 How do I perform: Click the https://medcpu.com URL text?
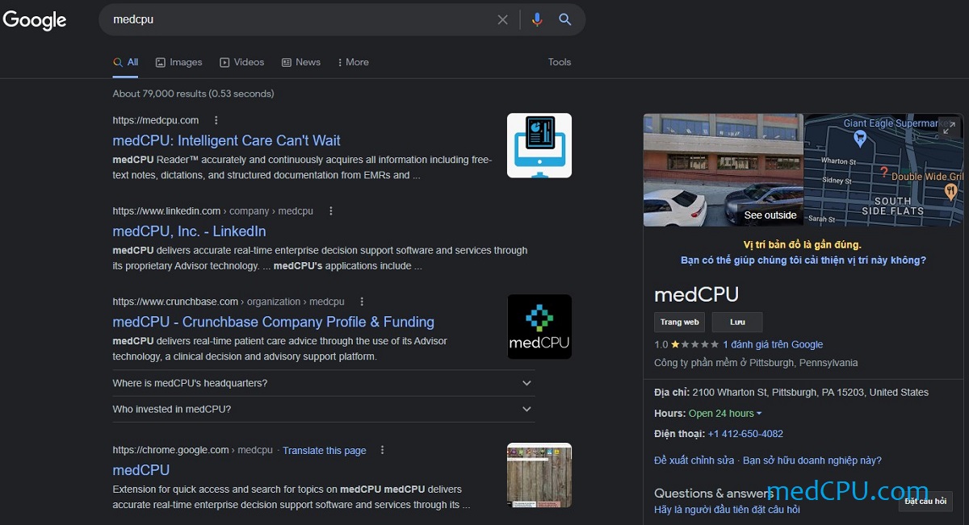[x=156, y=120]
